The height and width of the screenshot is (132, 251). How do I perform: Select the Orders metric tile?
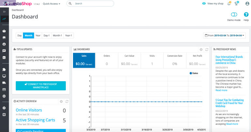[107, 60]
